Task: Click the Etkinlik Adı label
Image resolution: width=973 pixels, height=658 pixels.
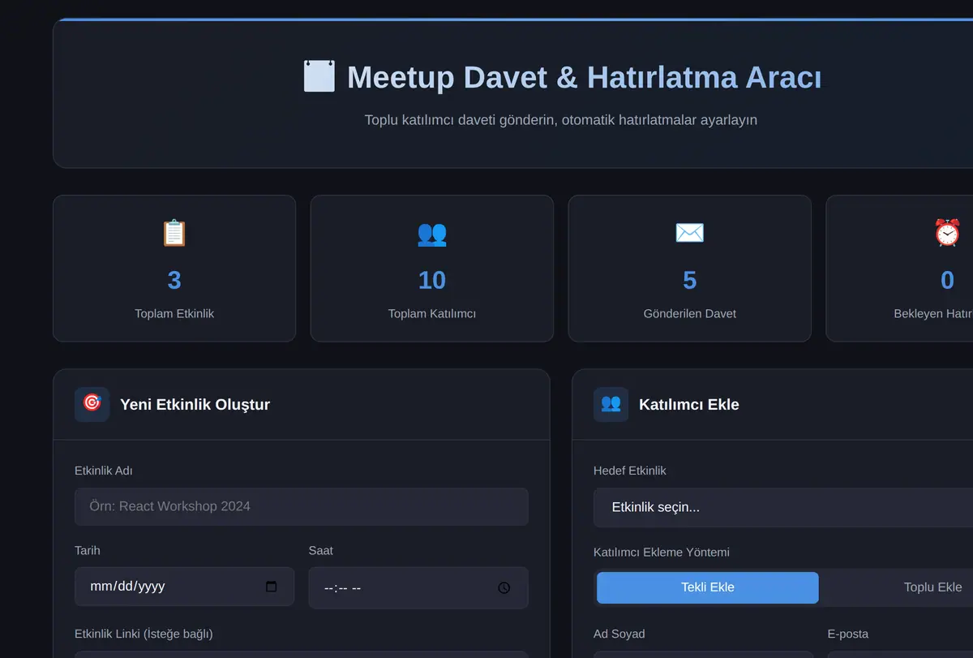Action: tap(104, 471)
